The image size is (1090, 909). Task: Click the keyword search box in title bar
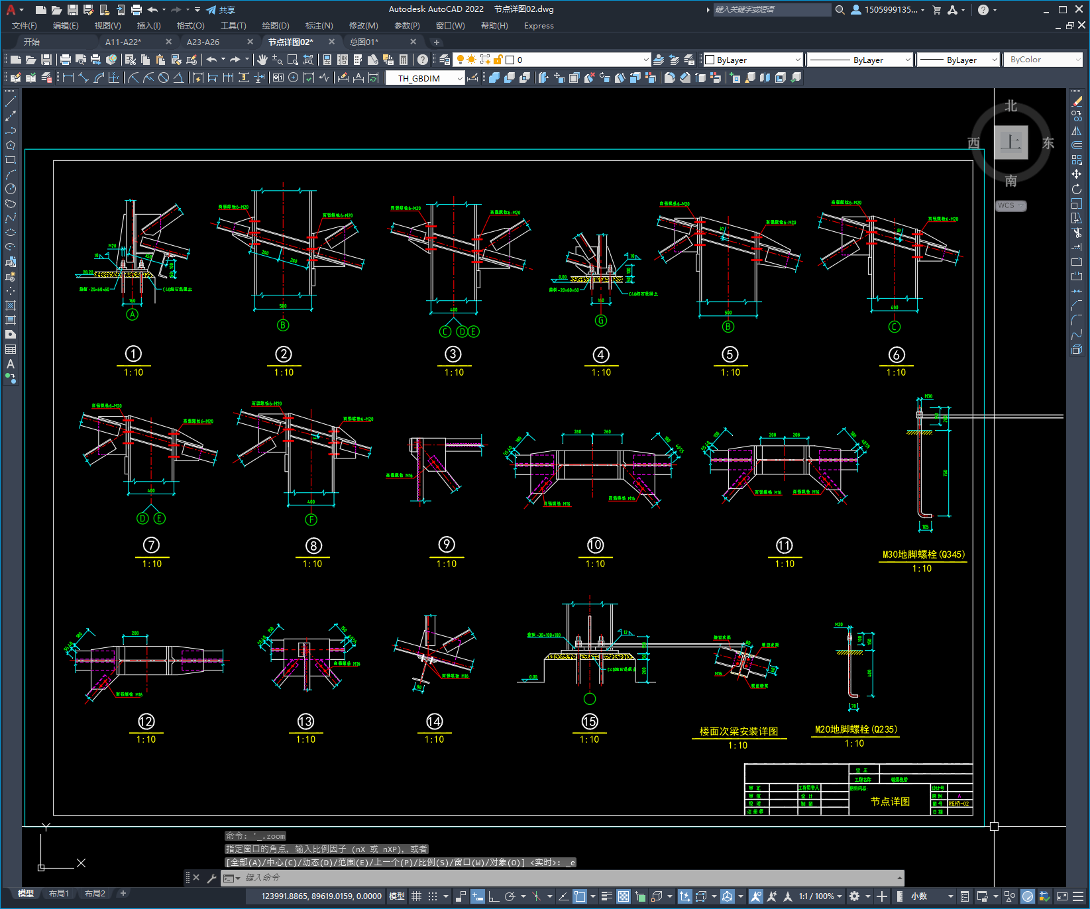click(x=772, y=10)
